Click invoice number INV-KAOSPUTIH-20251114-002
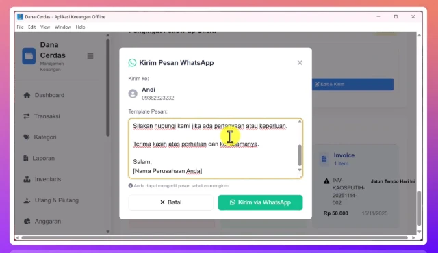 pyautogui.click(x=348, y=191)
